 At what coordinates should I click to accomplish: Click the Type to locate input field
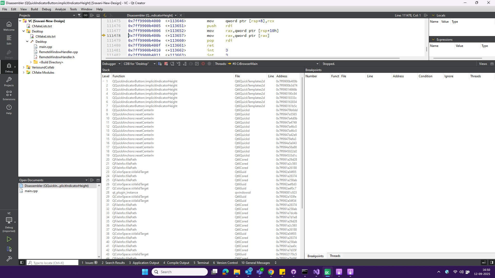click(x=53, y=263)
